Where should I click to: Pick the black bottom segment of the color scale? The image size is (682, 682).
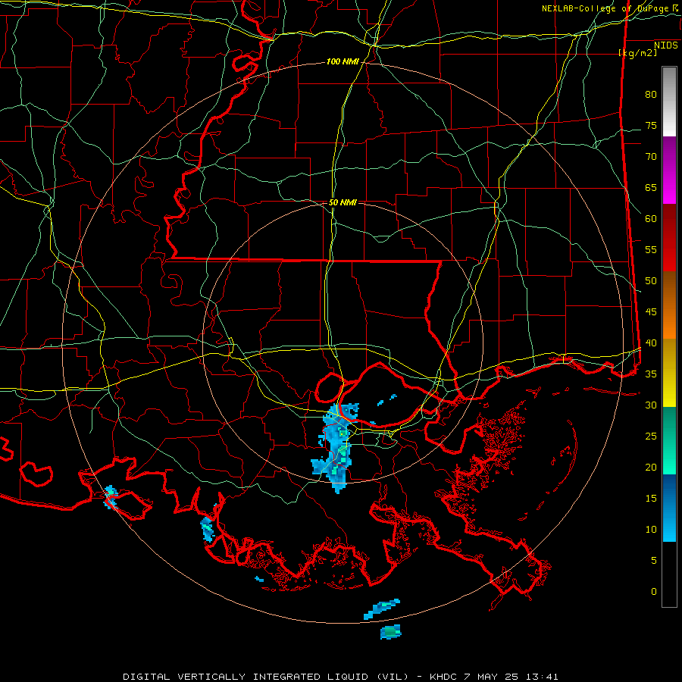pos(669,574)
